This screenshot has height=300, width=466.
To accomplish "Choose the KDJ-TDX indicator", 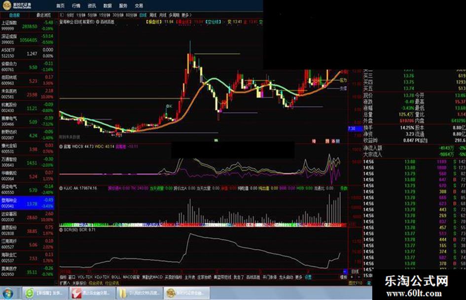I will [102, 277].
